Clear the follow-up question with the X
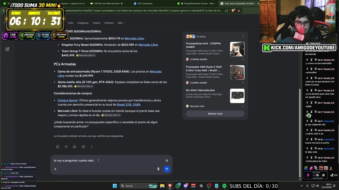The width and height of the screenshot is (339, 190). (167, 160)
